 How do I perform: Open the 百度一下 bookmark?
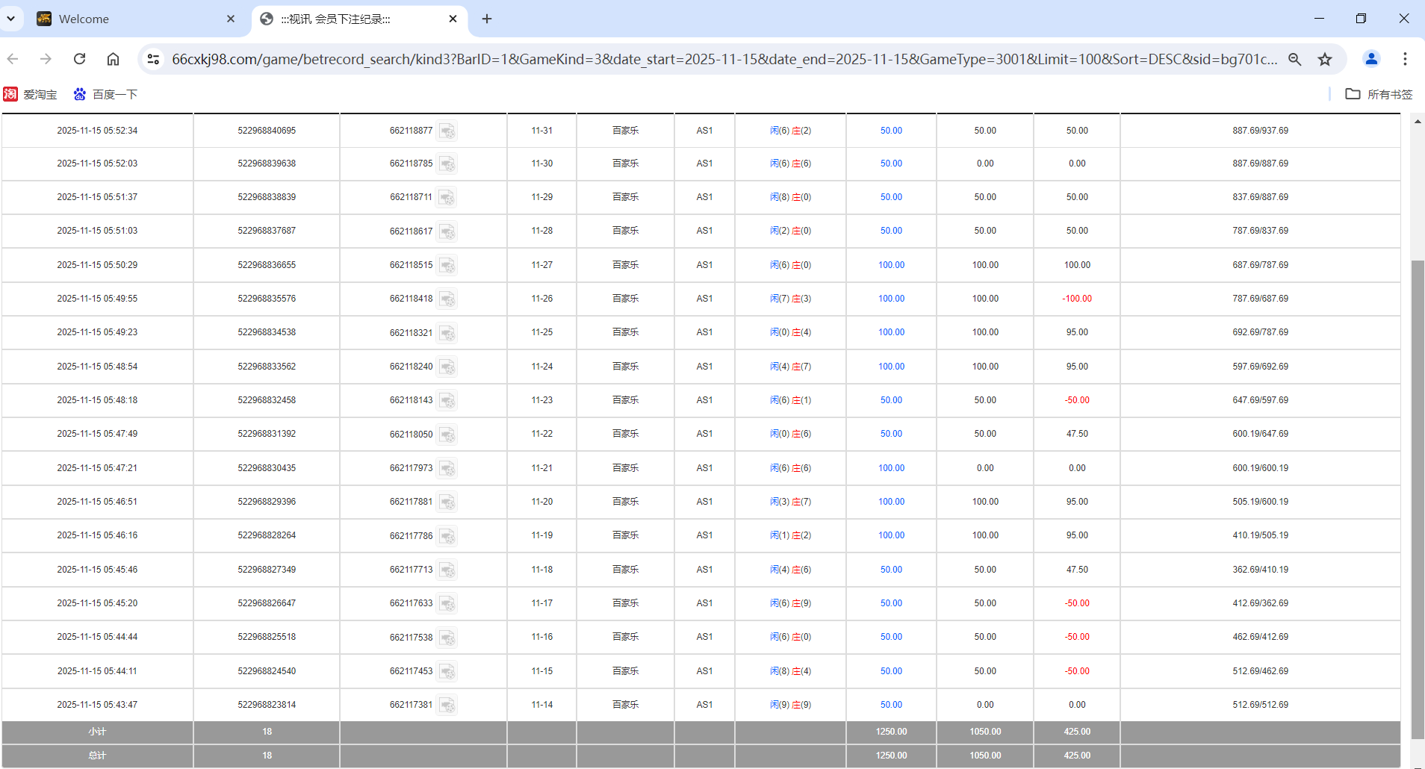105,94
